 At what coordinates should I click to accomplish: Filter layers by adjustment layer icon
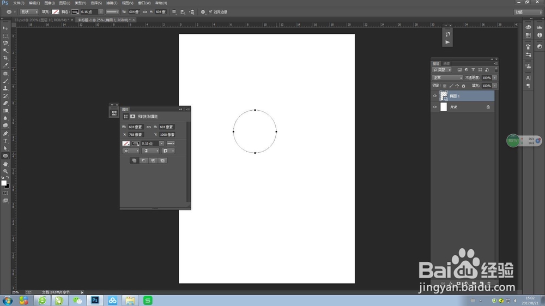466,70
